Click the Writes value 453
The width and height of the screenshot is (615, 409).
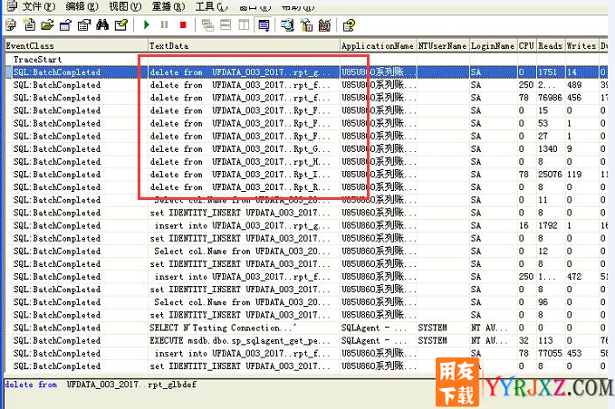(574, 354)
